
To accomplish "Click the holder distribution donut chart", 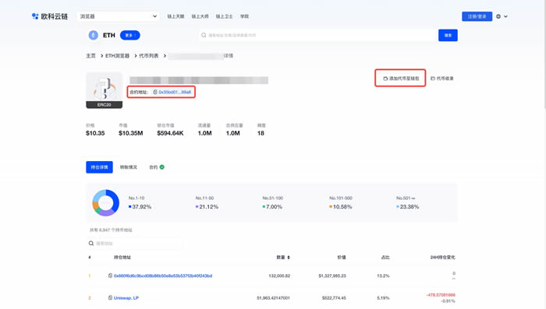I will pyautogui.click(x=105, y=202).
